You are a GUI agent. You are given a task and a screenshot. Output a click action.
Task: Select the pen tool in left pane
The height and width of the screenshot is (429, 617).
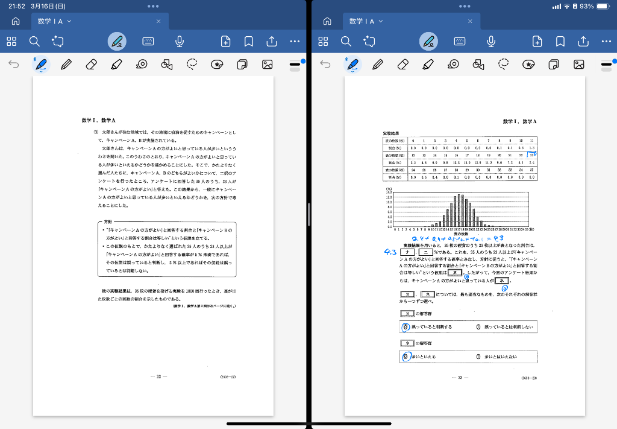41,64
